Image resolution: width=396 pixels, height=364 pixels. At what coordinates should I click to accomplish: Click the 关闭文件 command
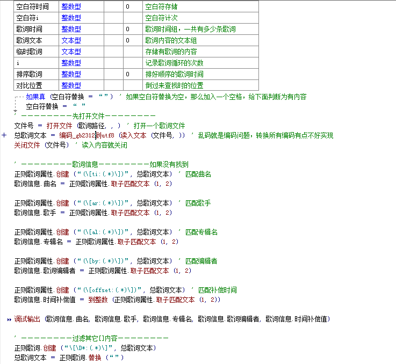coord(27,145)
